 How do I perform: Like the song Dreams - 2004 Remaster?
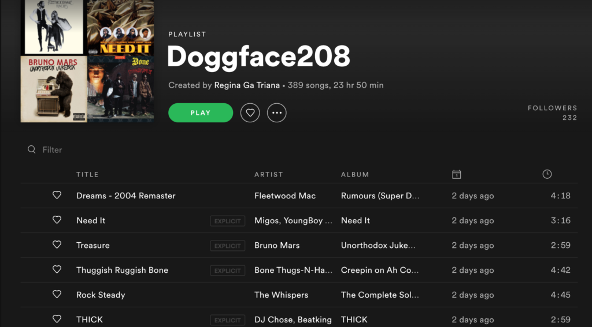pyautogui.click(x=57, y=195)
